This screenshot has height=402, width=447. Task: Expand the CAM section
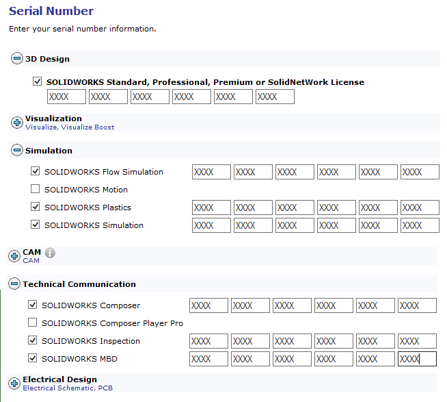[14, 256]
